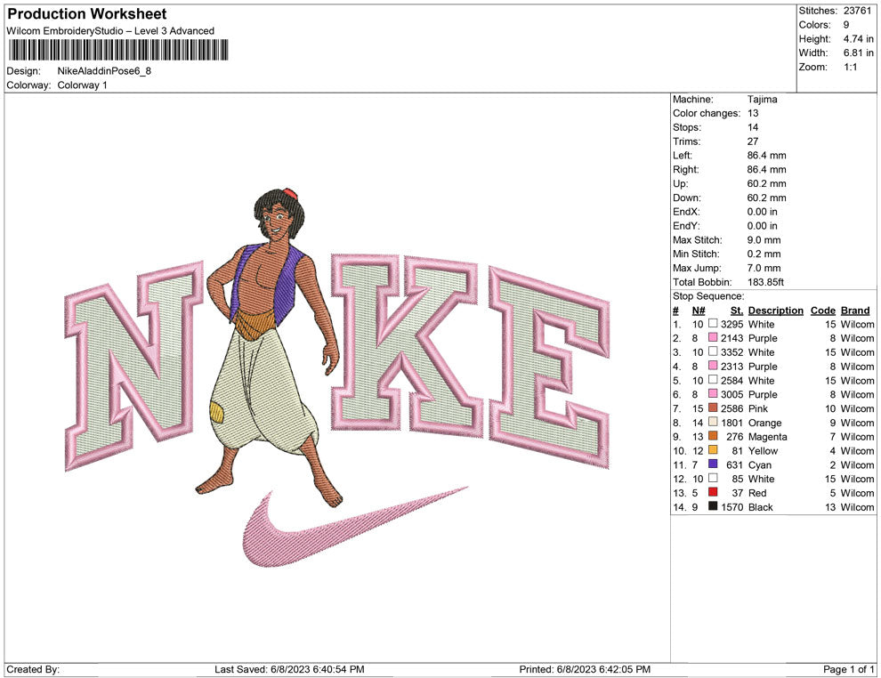This screenshot has height=678, width=881.
Task: Select the '60.2 mm' value beside Up
Action: 766,183
